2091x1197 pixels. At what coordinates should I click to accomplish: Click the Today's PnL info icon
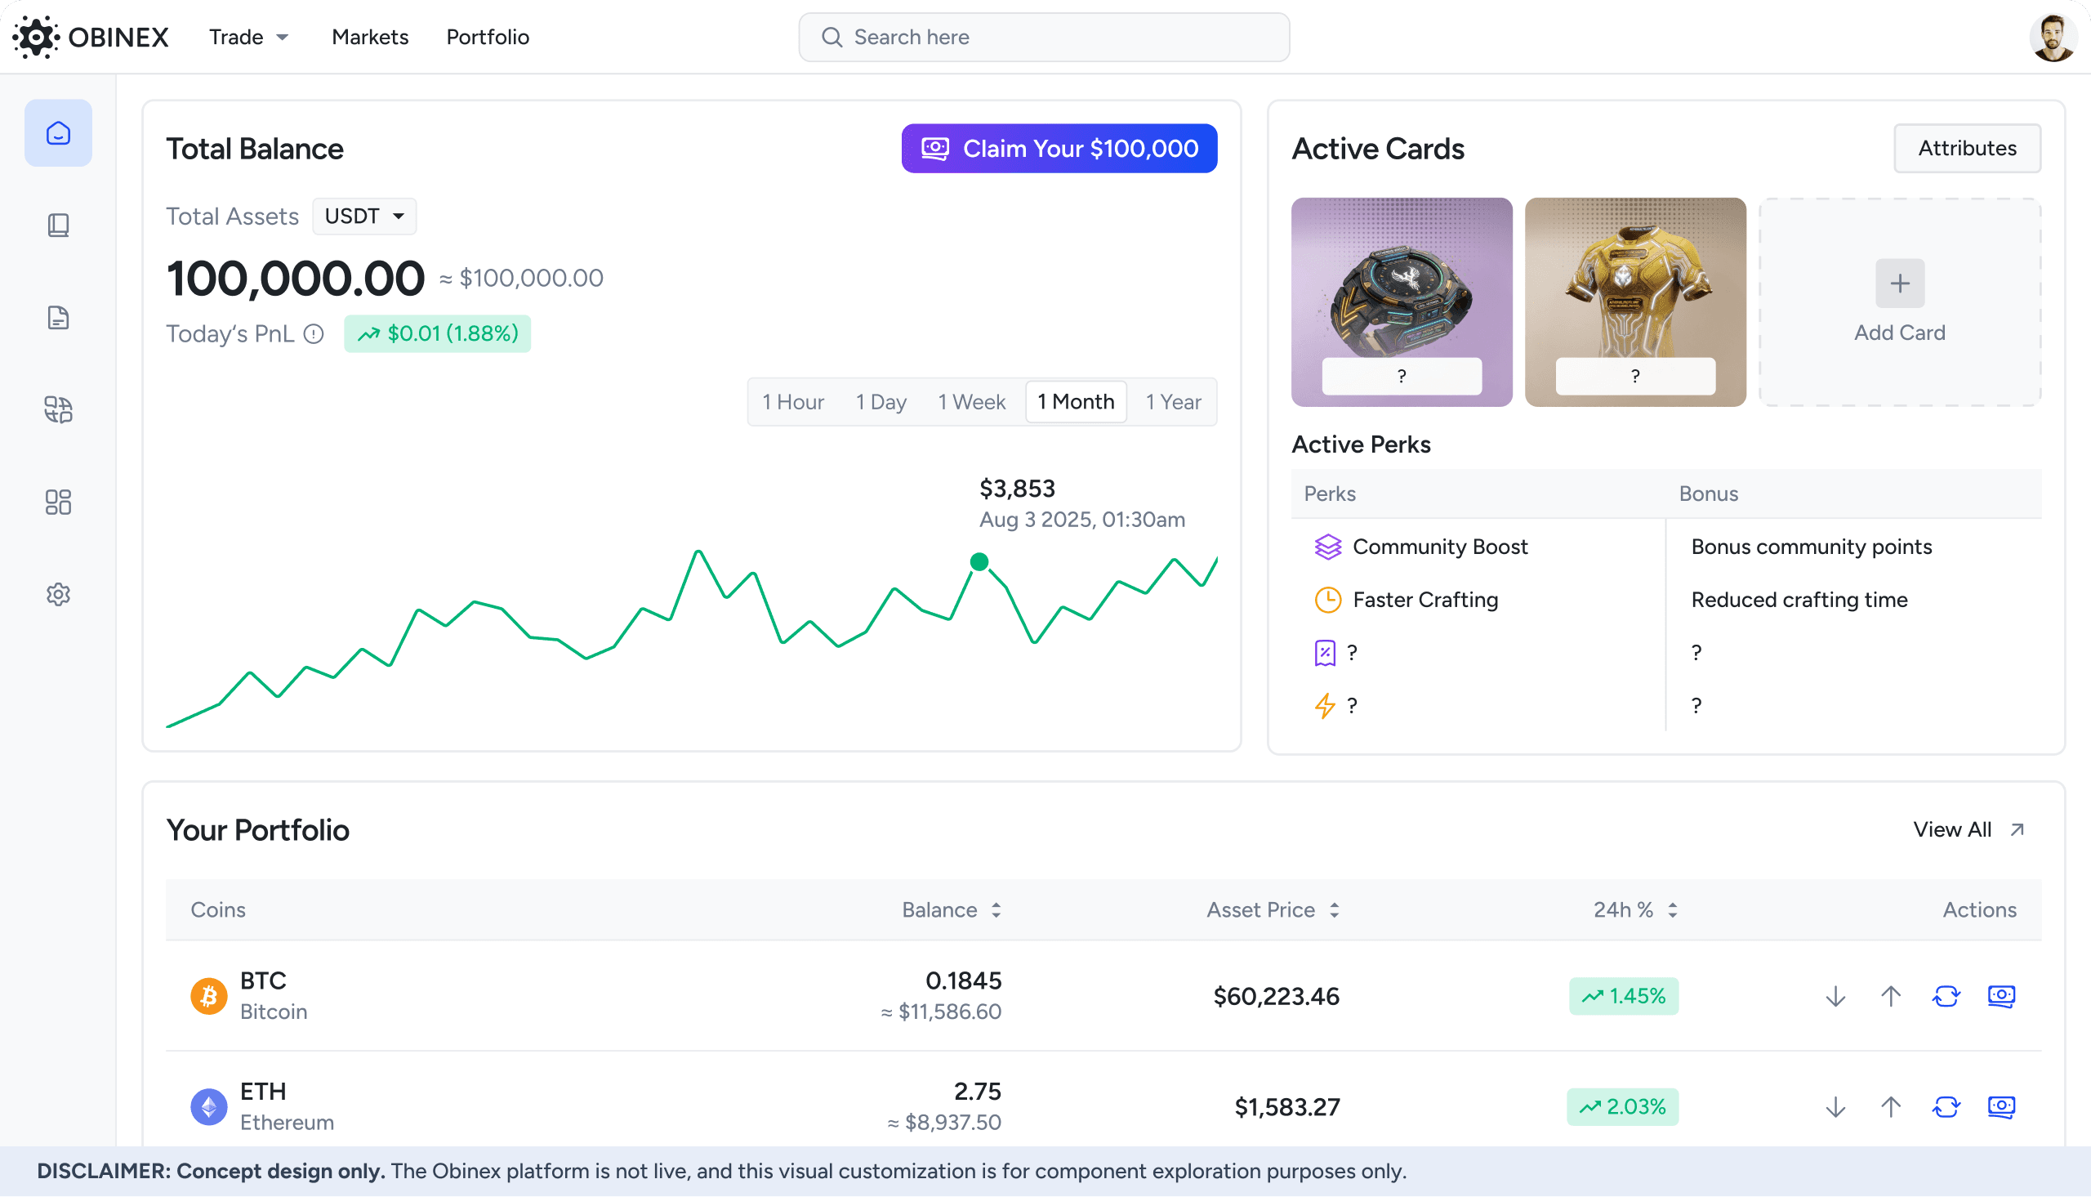314,334
